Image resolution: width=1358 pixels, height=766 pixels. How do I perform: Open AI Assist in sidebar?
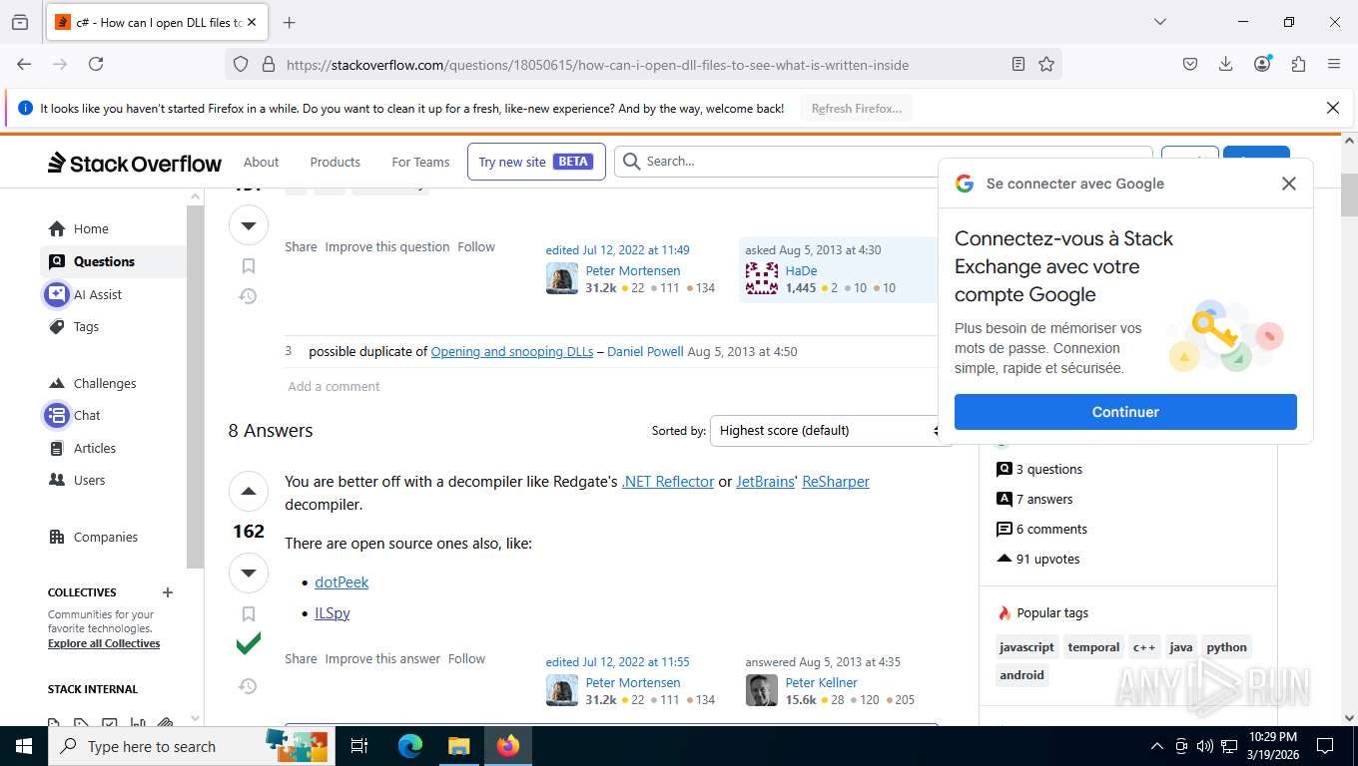pos(86,294)
